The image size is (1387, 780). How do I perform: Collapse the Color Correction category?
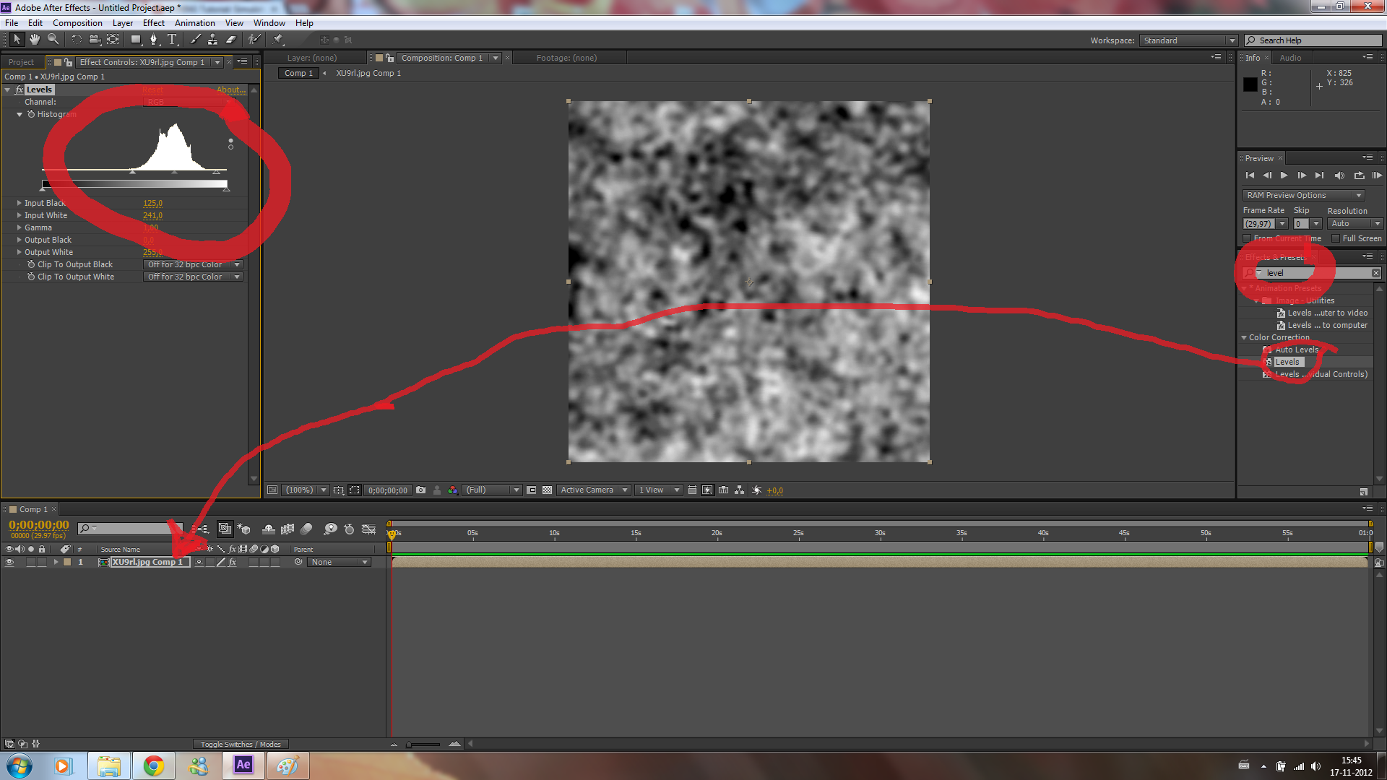point(1244,337)
